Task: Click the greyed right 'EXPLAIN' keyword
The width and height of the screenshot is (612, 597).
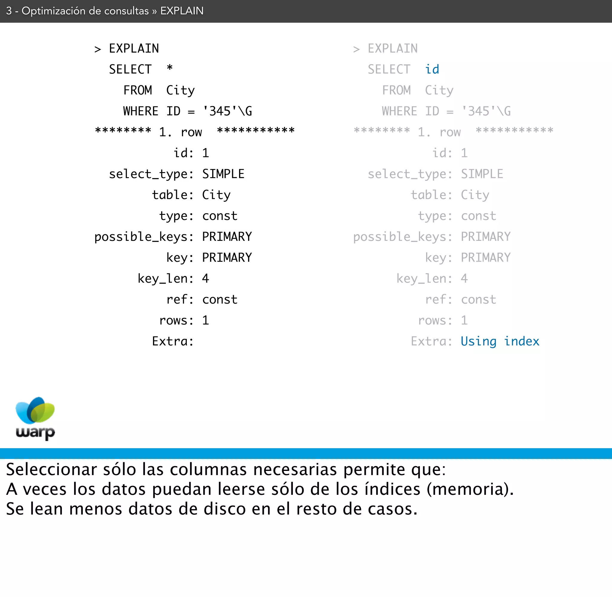Action: pyautogui.click(x=393, y=49)
